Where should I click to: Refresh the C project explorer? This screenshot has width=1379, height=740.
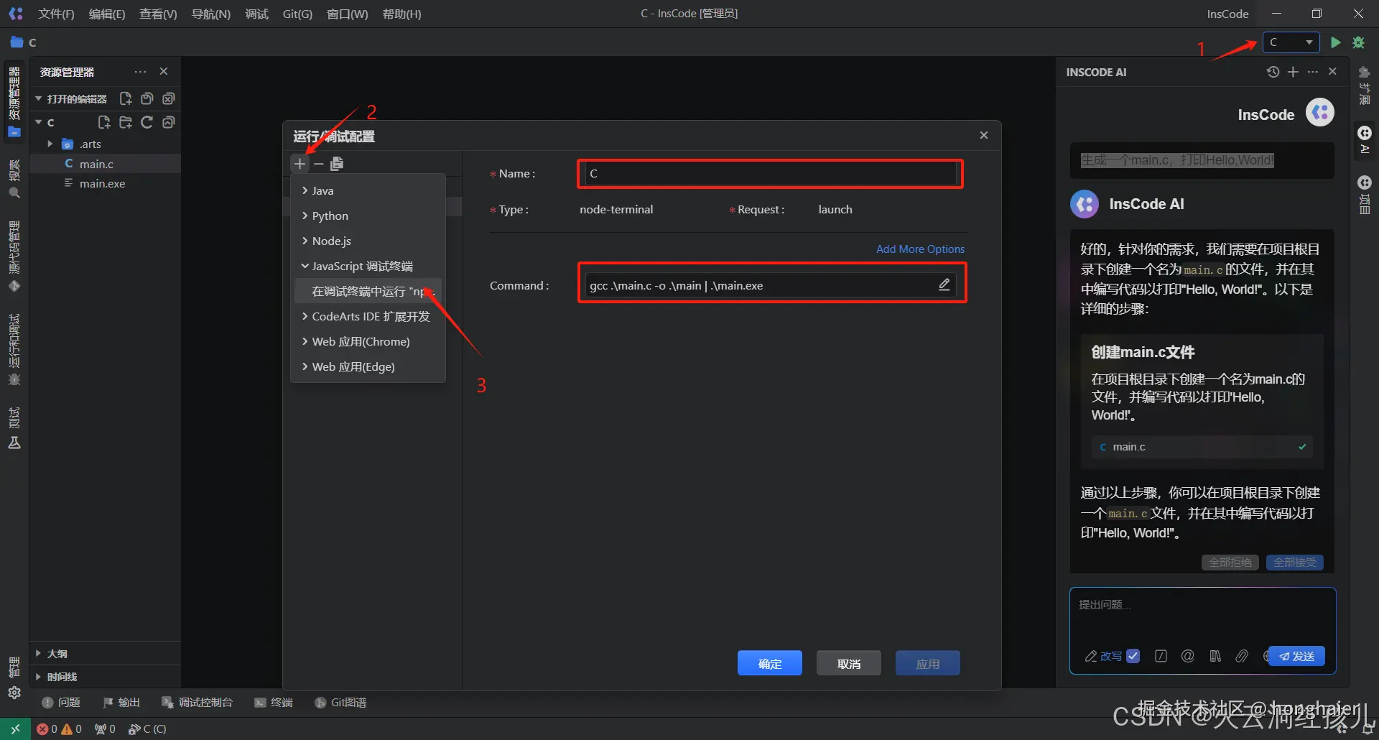tap(147, 122)
